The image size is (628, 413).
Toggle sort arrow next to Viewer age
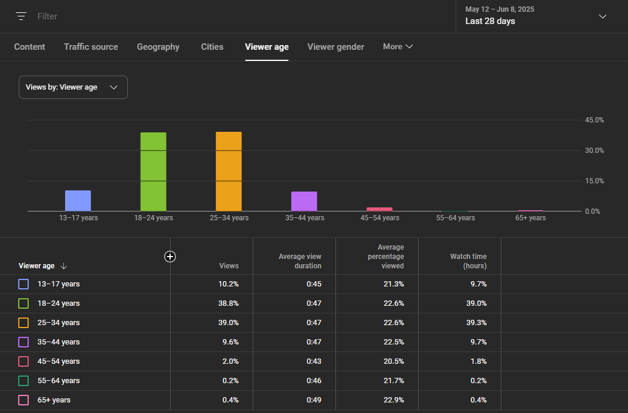pos(64,266)
